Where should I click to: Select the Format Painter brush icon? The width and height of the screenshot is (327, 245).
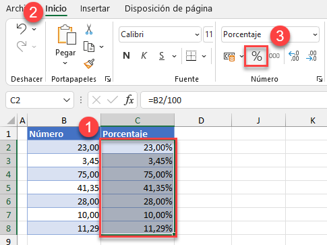tap(89, 63)
